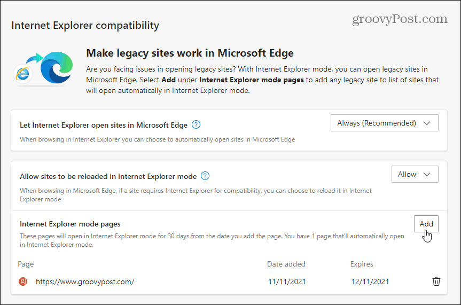Expand the Always (Recommended) dropdown

point(384,123)
